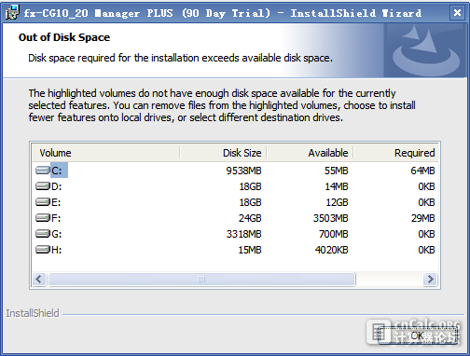Screen dimensions: 470x356
Task: Click the C: drive icon
Action: coord(43,171)
